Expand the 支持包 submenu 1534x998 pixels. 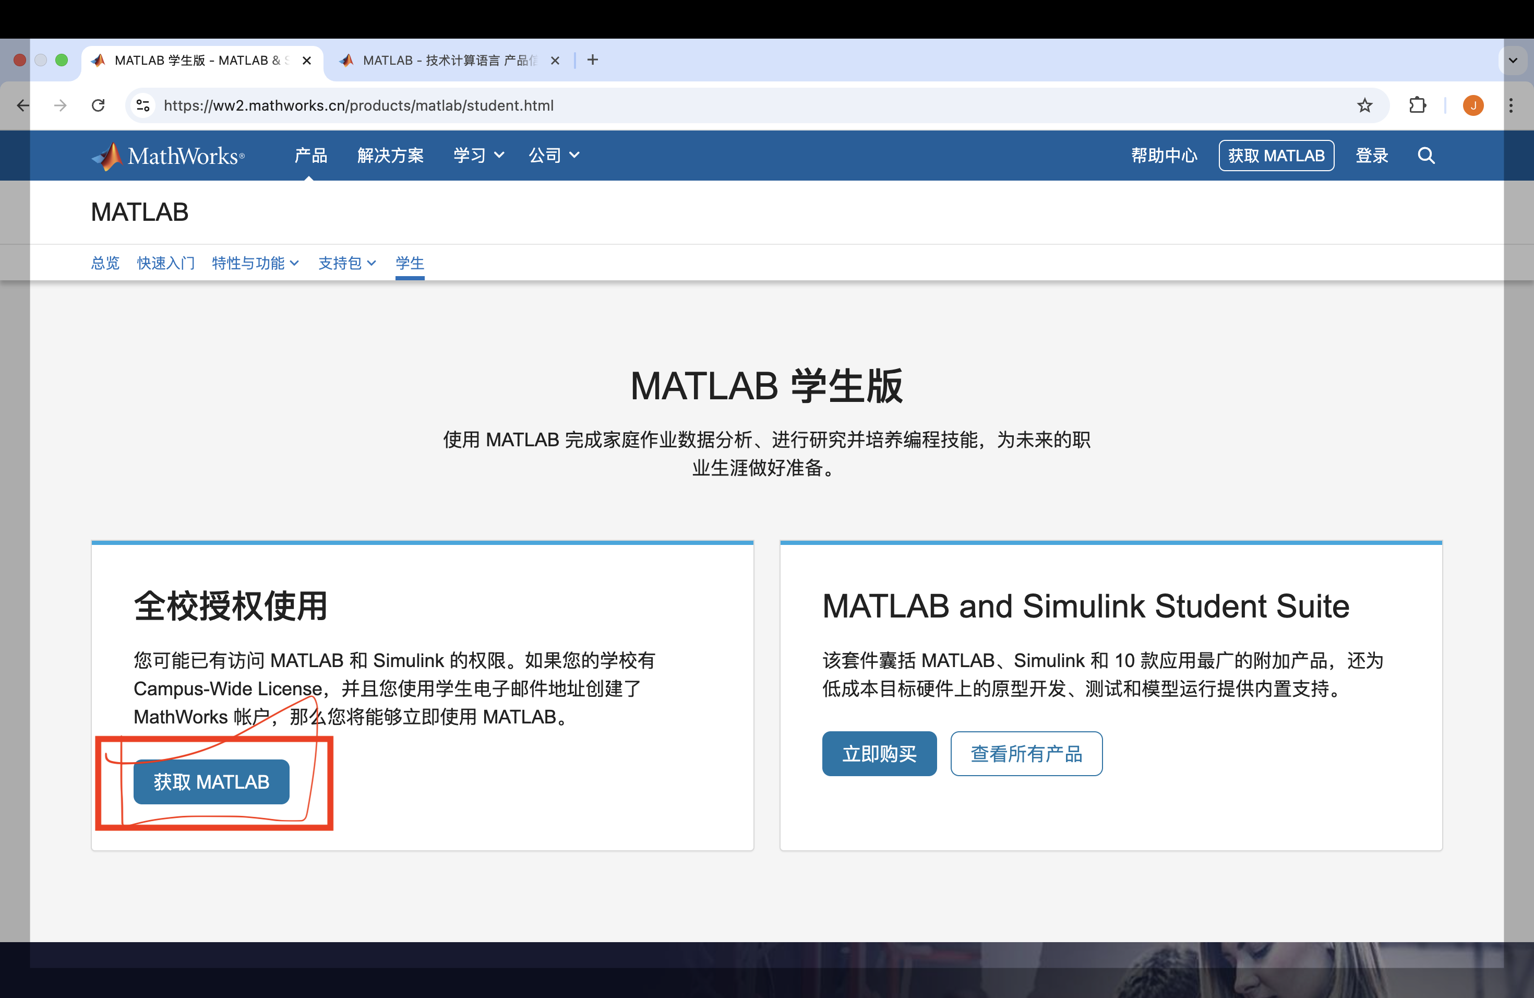point(347,263)
